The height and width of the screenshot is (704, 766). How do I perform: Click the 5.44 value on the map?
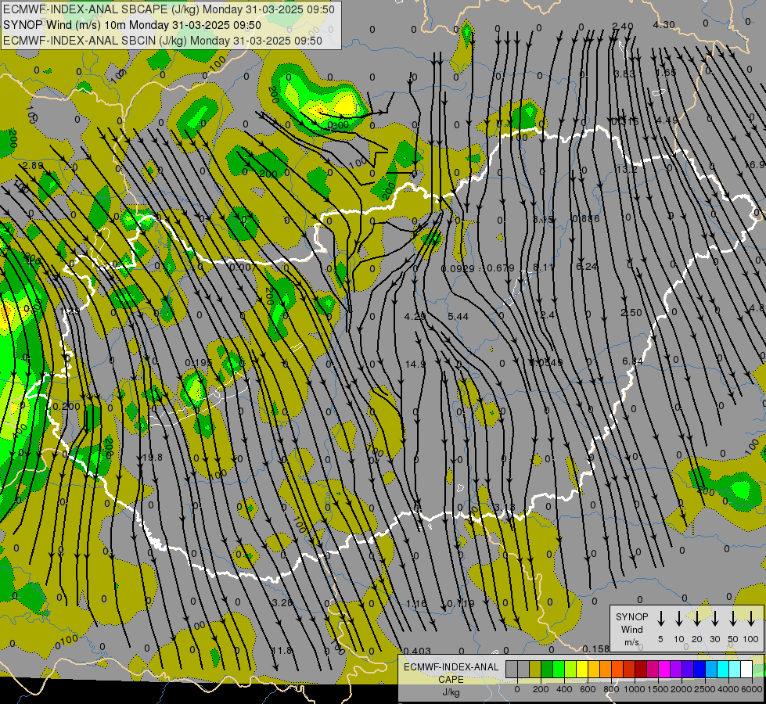pyautogui.click(x=459, y=317)
